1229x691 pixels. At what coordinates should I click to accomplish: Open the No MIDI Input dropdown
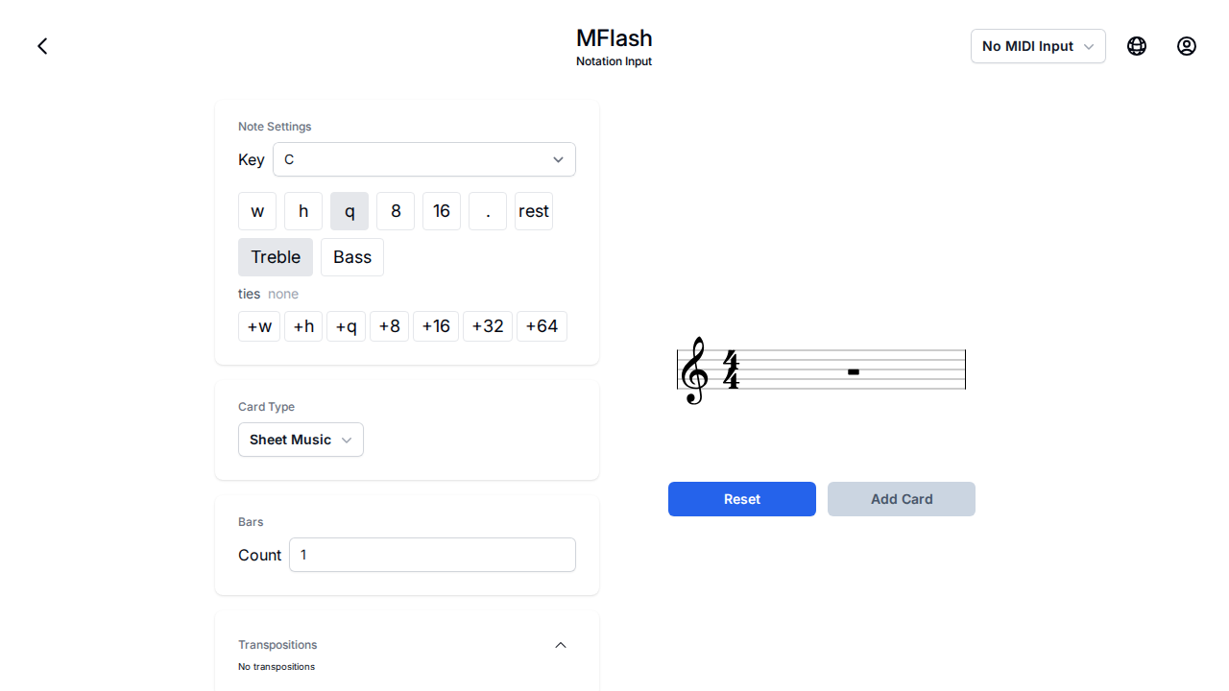(1038, 46)
